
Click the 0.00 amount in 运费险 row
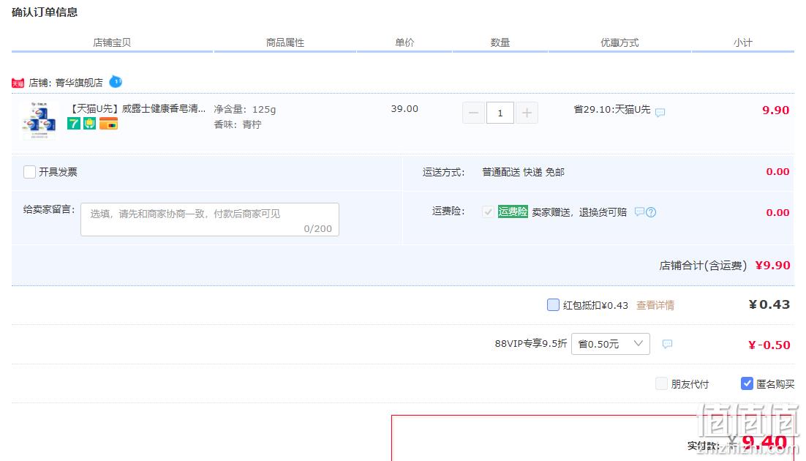(777, 212)
